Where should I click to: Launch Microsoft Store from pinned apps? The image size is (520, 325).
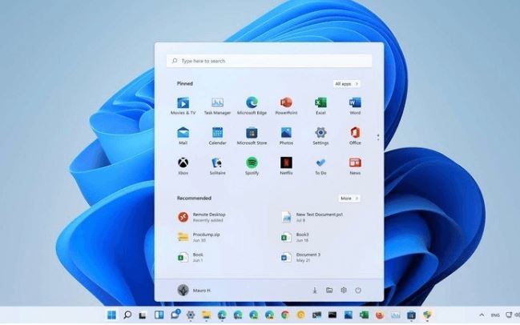click(252, 136)
